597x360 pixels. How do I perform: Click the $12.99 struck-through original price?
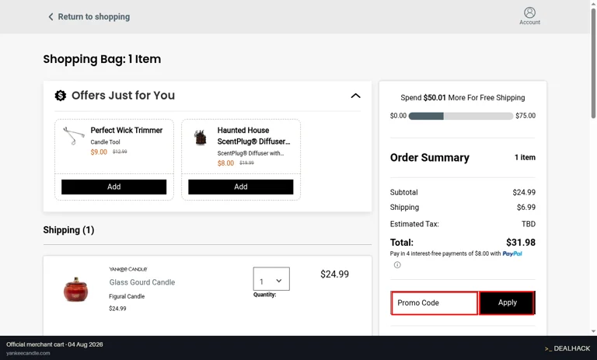120,152
